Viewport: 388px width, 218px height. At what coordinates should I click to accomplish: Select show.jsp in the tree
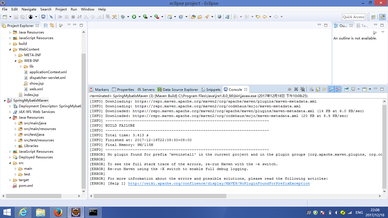tap(34, 83)
